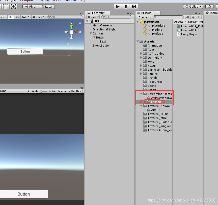Toggle the Hierarchy panel lock icon
218x205 pixels.
coord(128,13)
